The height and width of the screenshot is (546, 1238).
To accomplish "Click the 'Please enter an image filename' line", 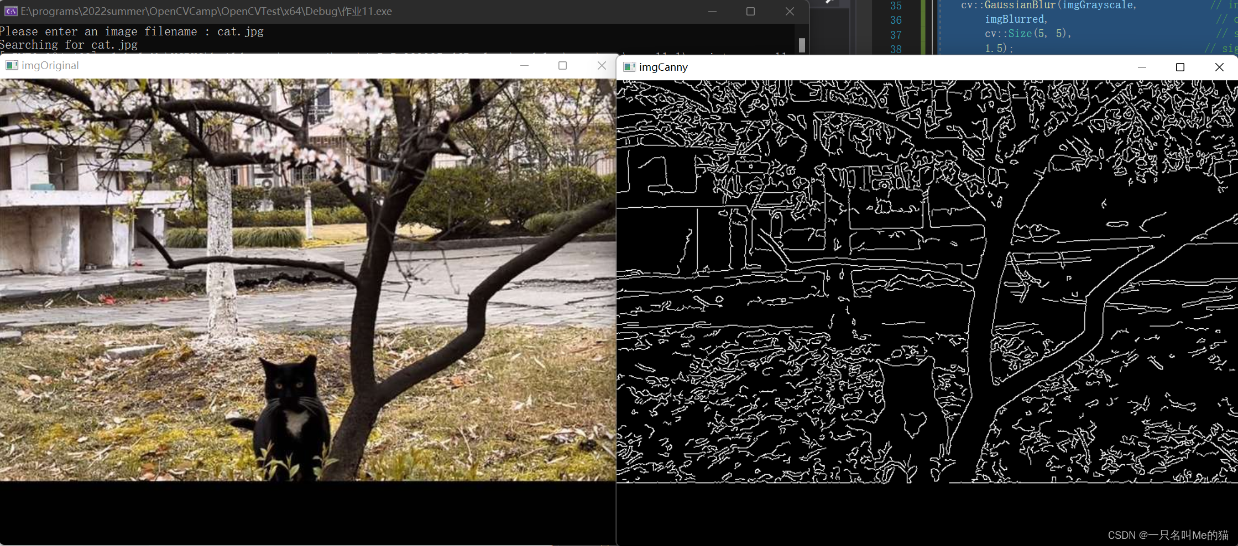I will (x=132, y=32).
